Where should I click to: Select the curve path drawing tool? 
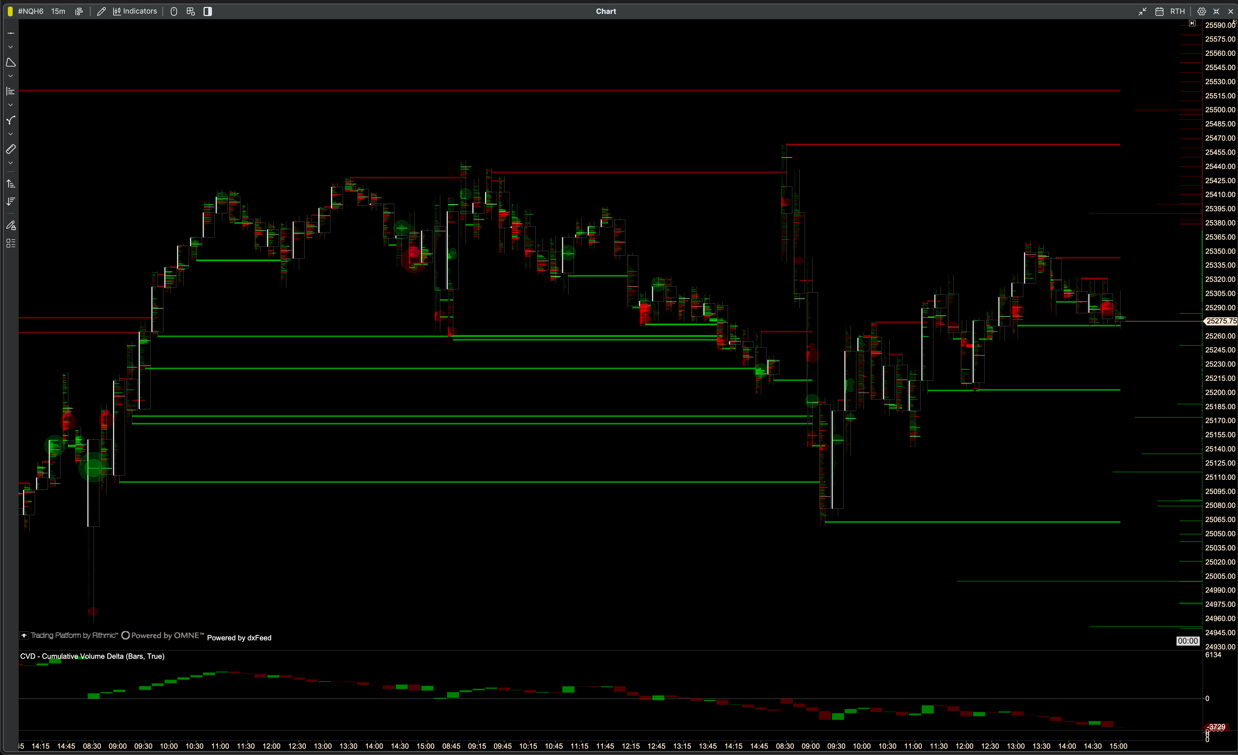(x=11, y=120)
